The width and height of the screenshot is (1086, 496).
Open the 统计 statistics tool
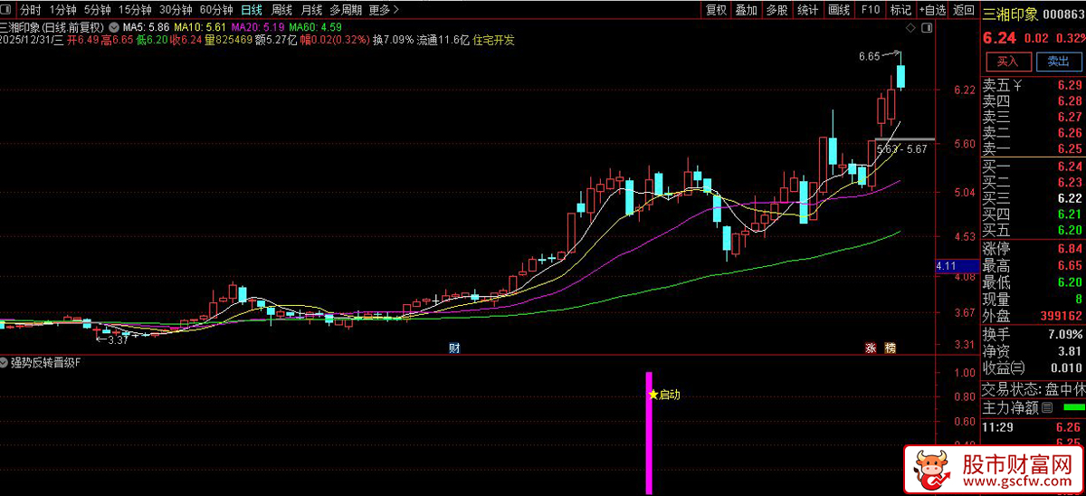point(807,10)
